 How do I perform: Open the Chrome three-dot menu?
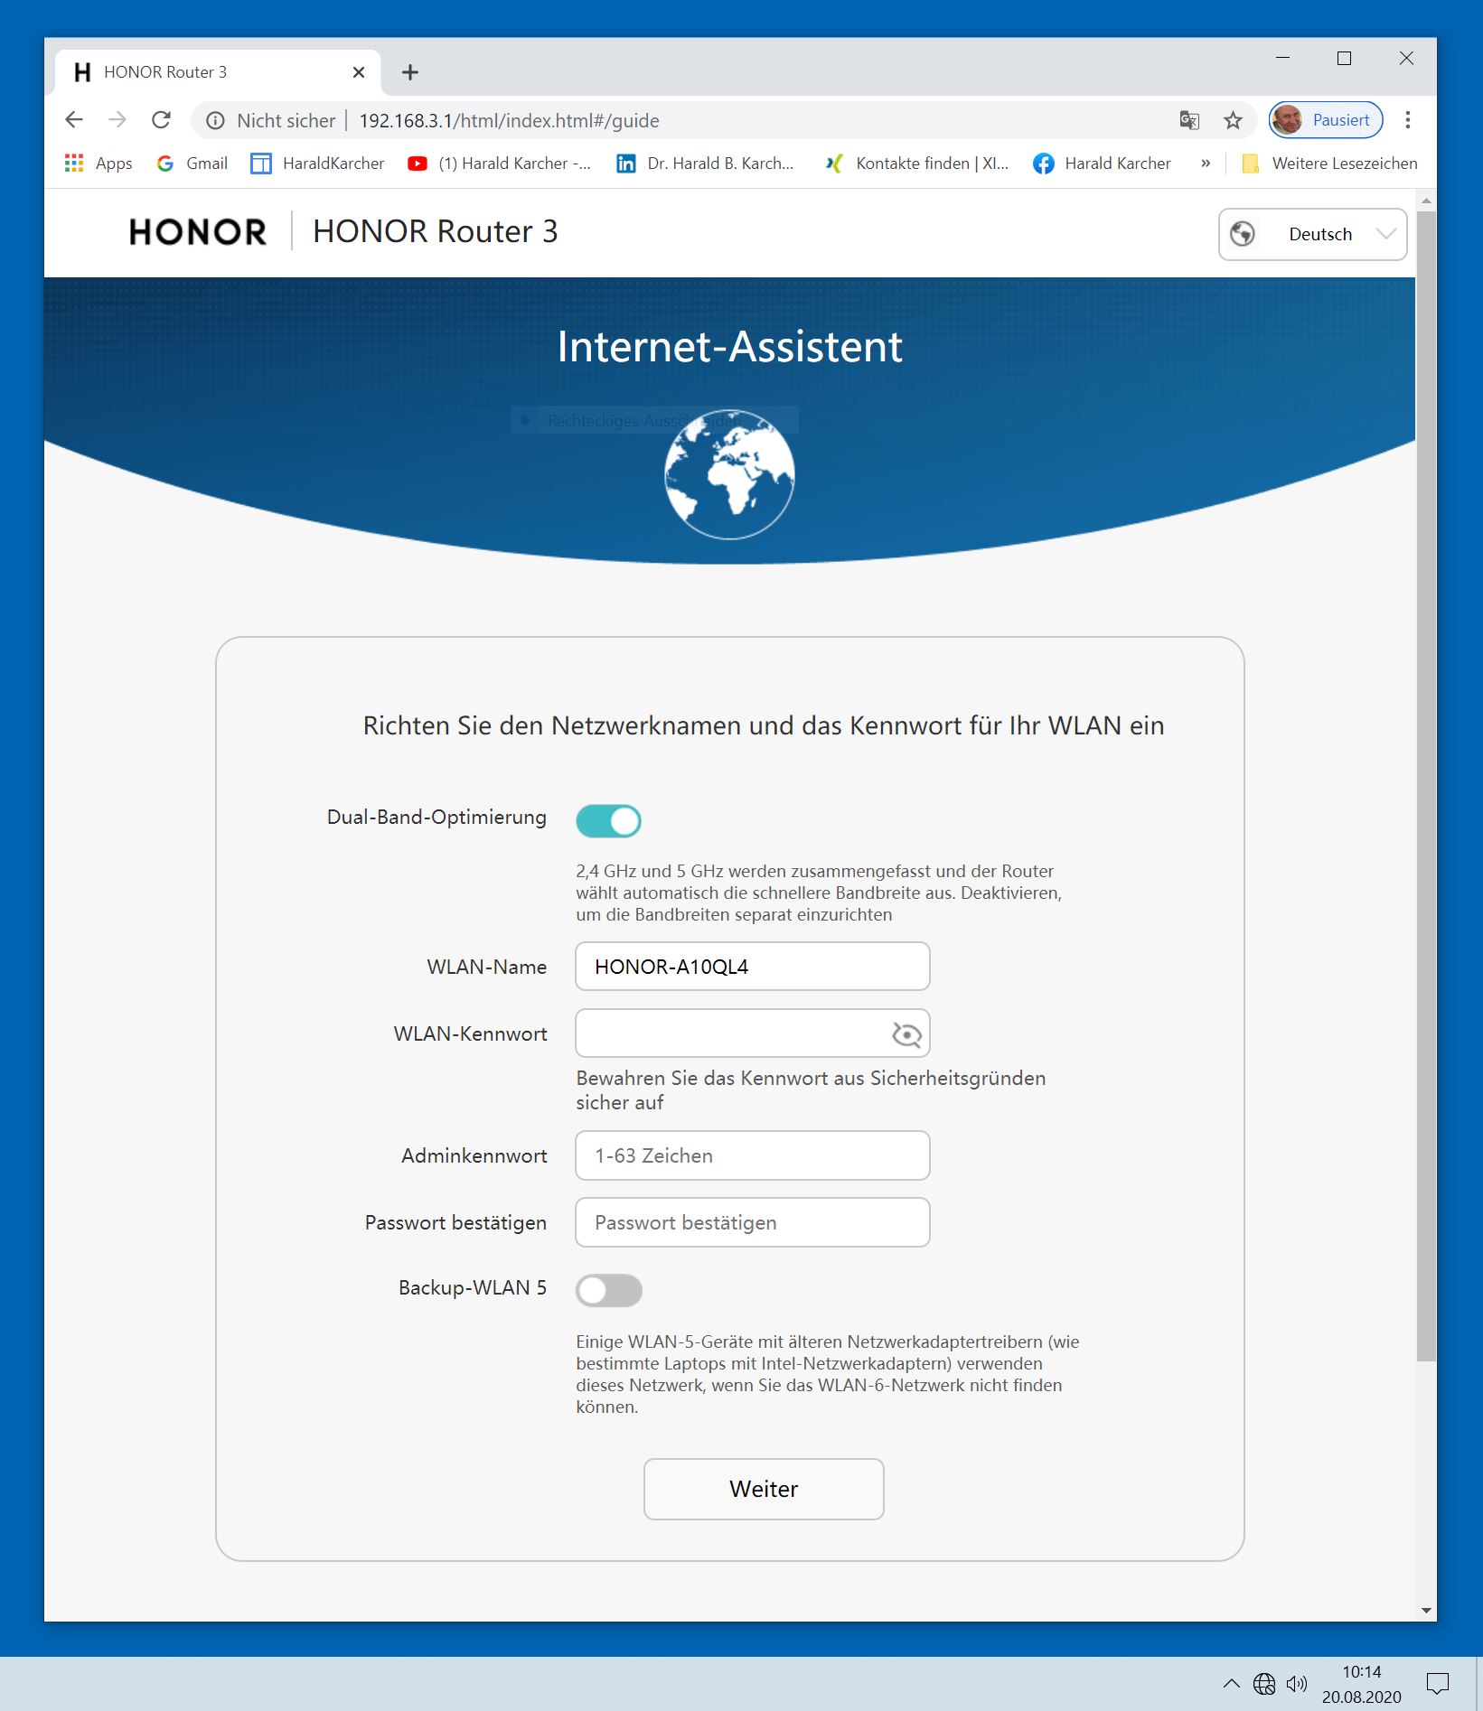pyautogui.click(x=1408, y=120)
